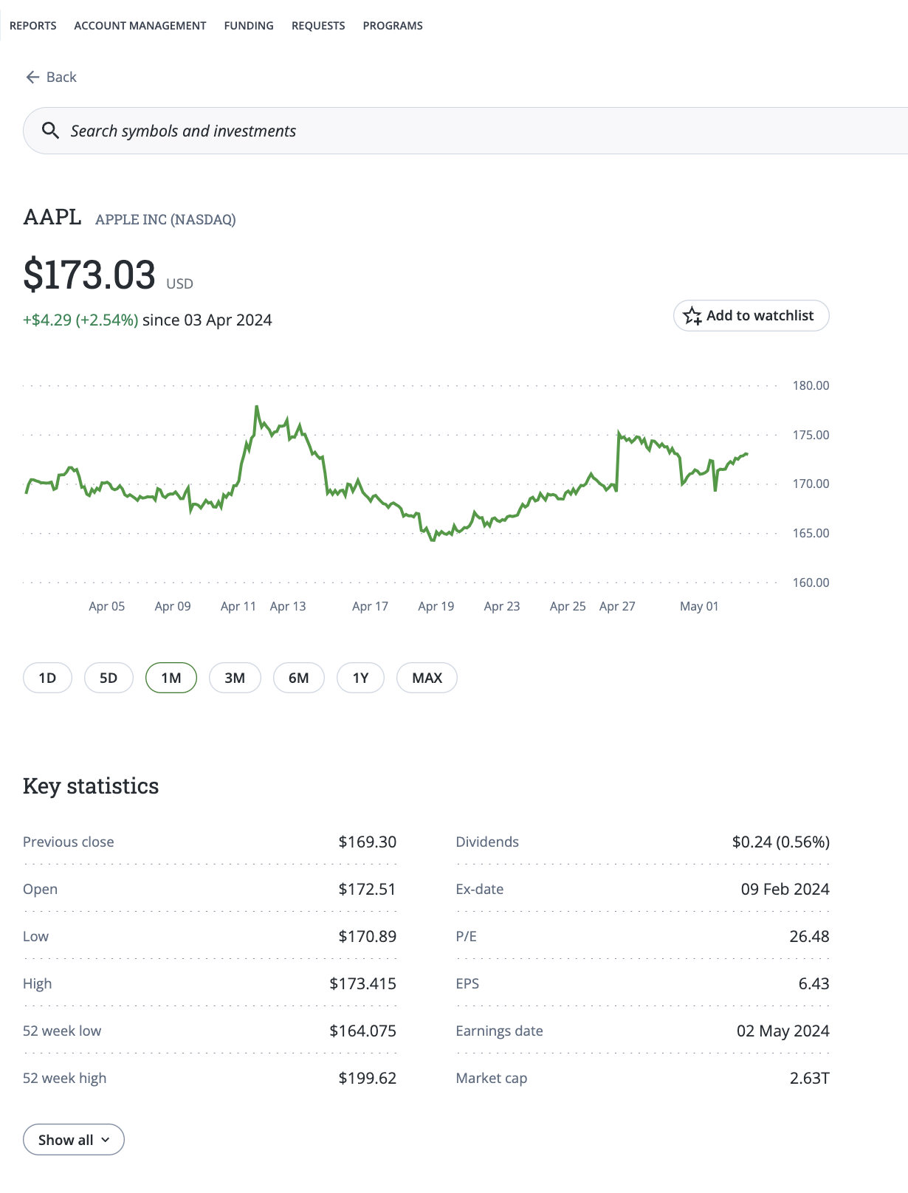Click the Show all chevron arrow

tap(106, 1140)
